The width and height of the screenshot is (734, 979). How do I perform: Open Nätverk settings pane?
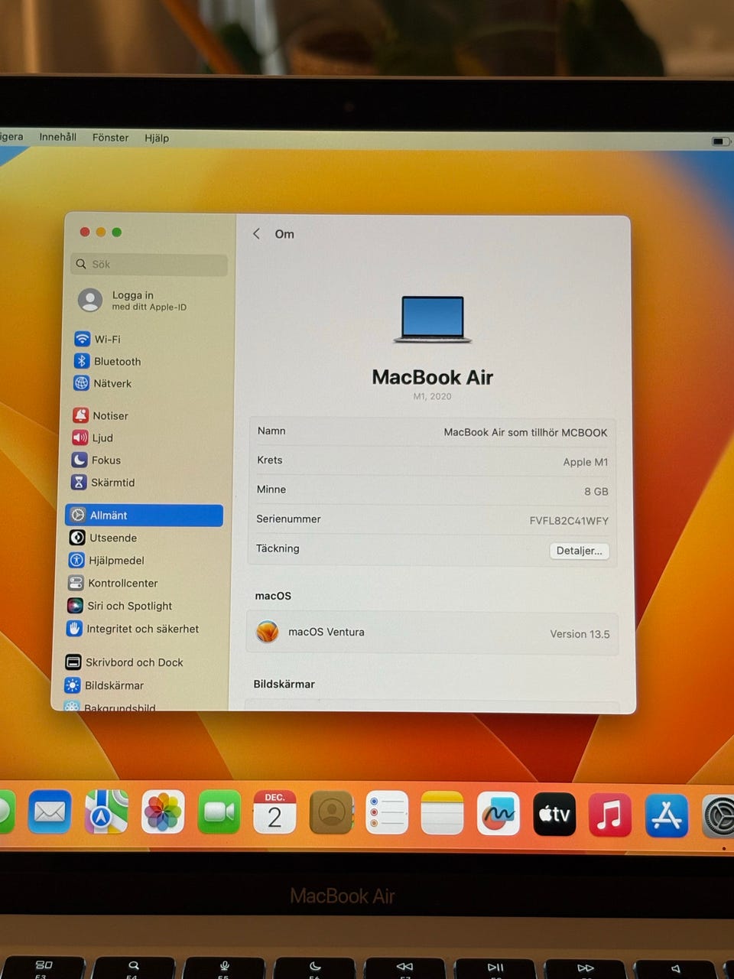coord(112,383)
